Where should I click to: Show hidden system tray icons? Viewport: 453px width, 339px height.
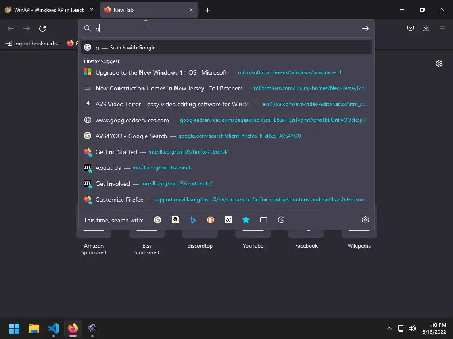click(x=389, y=328)
